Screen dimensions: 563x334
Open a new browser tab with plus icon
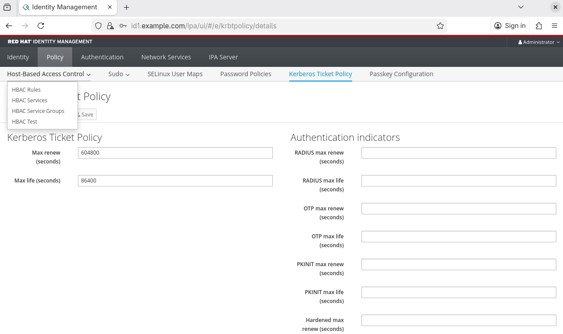pos(126,8)
